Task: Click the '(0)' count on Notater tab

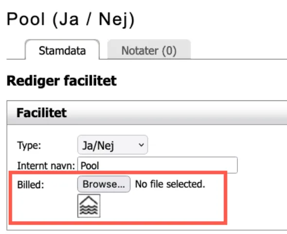Action: coord(169,50)
